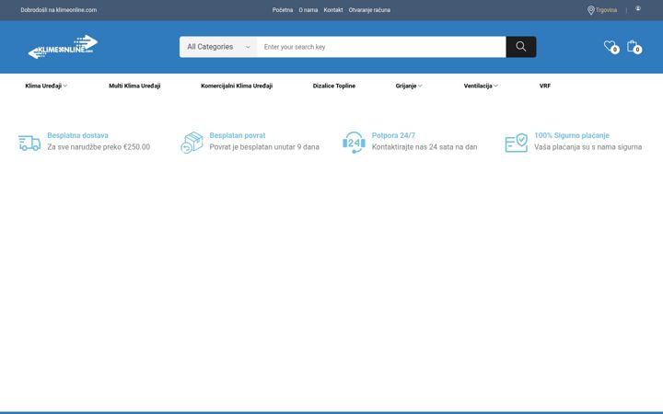The image size is (663, 414).
Task: Click the Potpora 24/7 heading
Action: [x=393, y=135]
